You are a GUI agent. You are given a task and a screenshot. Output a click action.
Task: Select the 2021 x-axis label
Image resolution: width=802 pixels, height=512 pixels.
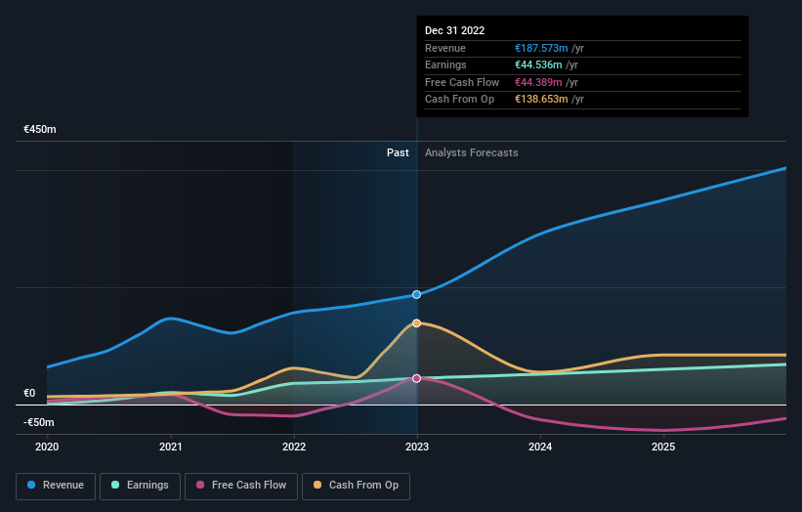[x=170, y=448]
